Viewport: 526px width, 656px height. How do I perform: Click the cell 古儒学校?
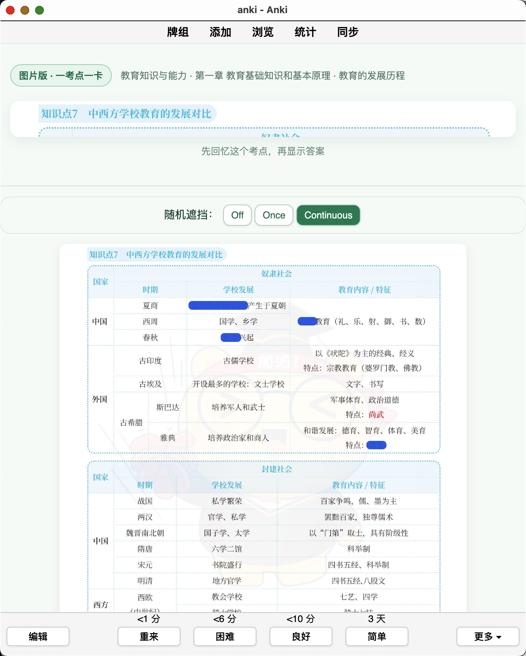239,361
